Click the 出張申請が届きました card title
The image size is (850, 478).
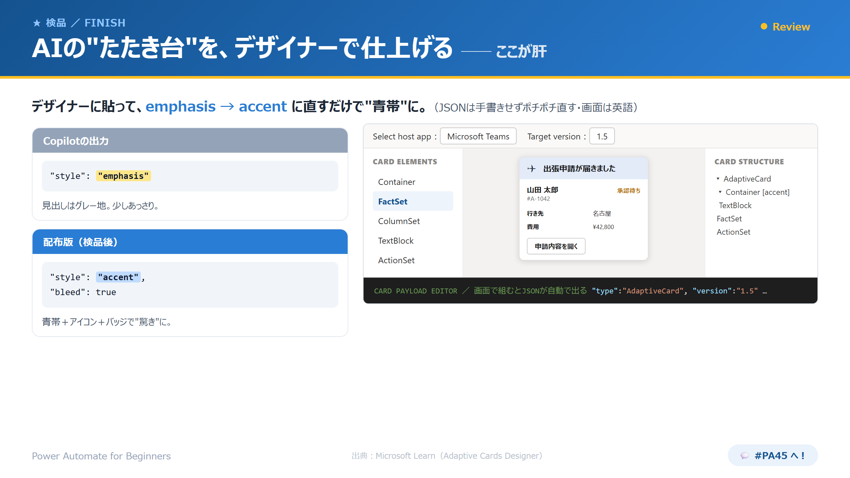pyautogui.click(x=579, y=169)
